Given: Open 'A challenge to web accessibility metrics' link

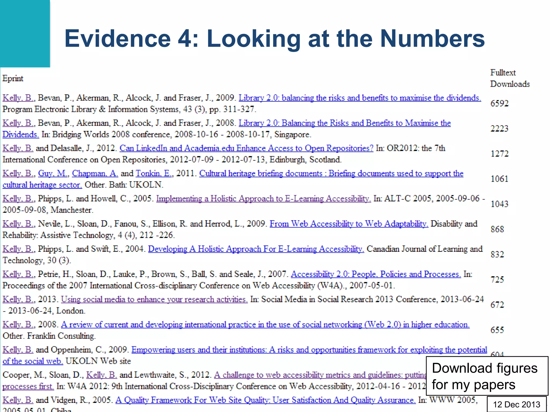Looking at the screenshot, I should coord(320,375).
